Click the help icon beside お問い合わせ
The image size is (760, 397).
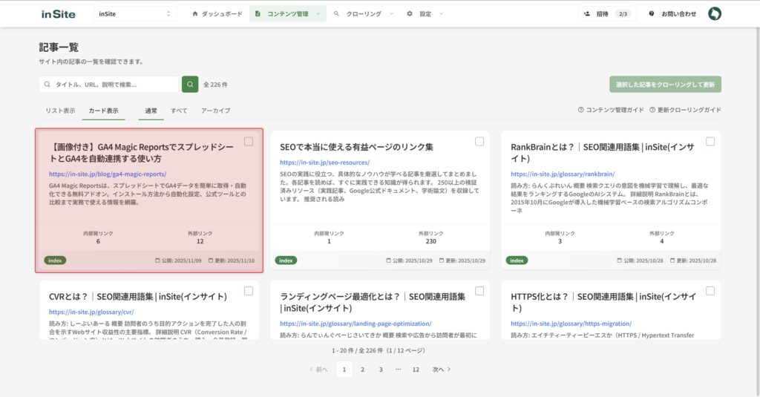(652, 14)
